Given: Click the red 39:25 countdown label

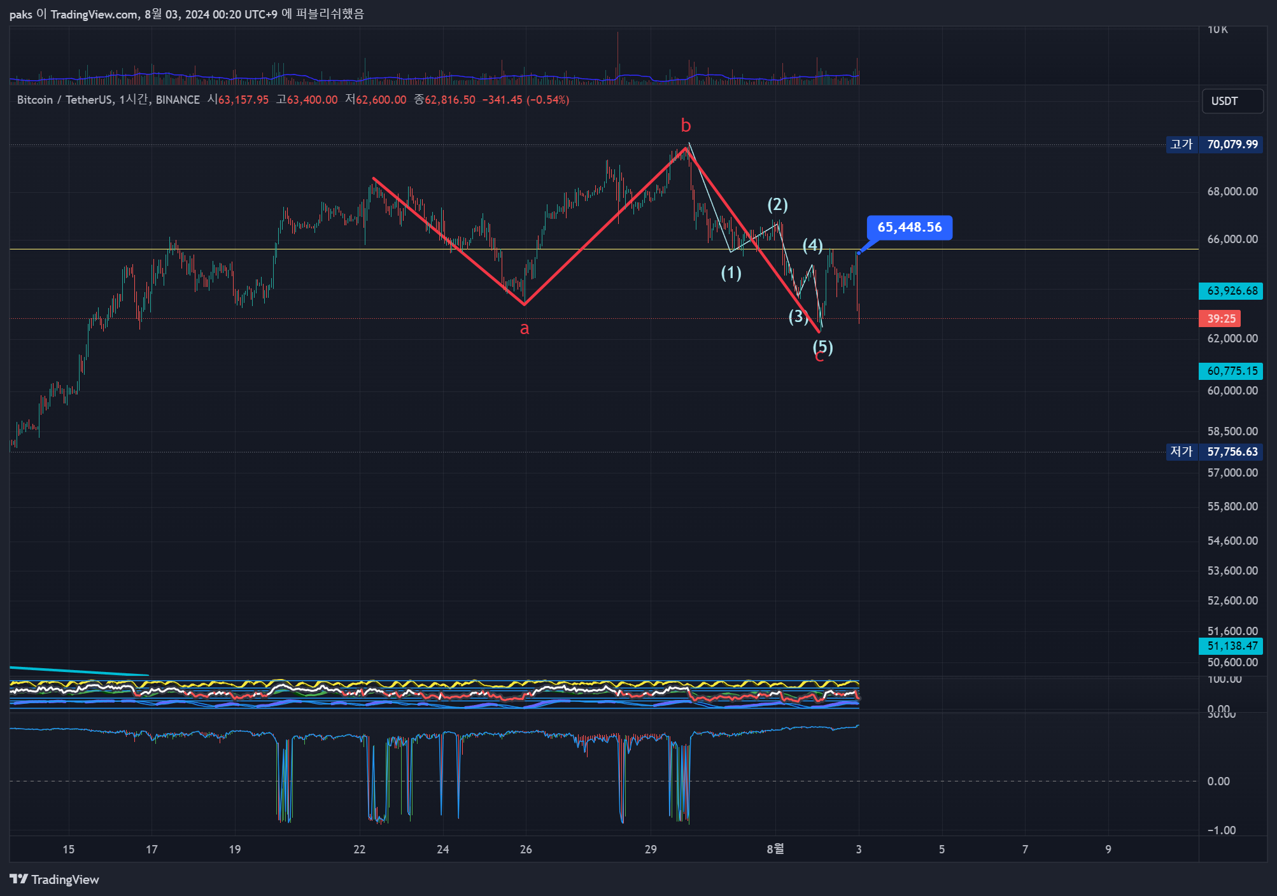Looking at the screenshot, I should point(1220,319).
